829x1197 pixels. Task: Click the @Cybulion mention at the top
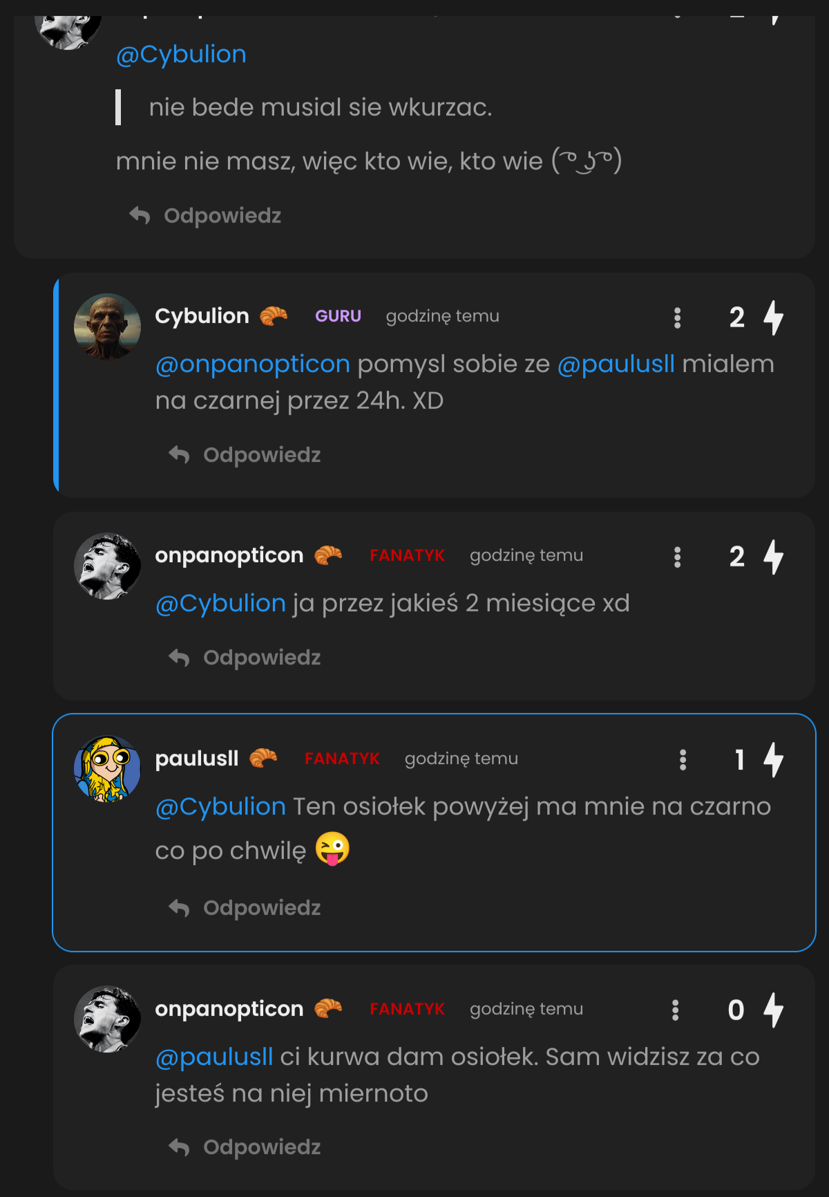[181, 54]
